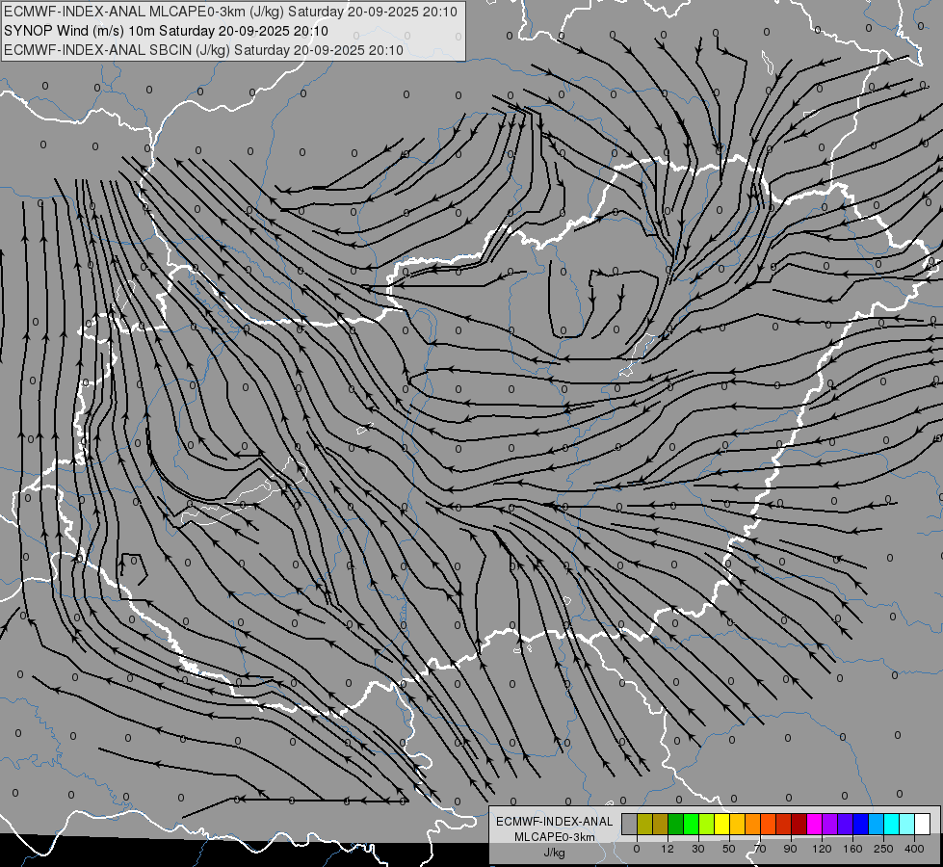The image size is (943, 867).
Task: Select the bright green legend swatch
Action: click(692, 824)
